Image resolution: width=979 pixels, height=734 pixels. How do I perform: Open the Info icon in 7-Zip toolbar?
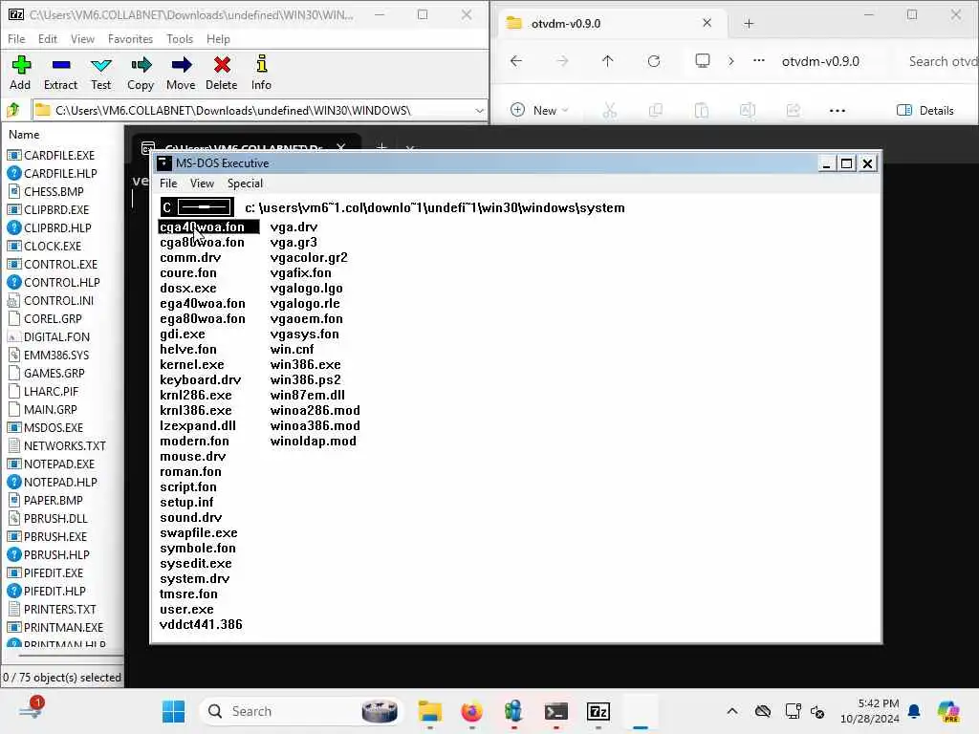261,73
